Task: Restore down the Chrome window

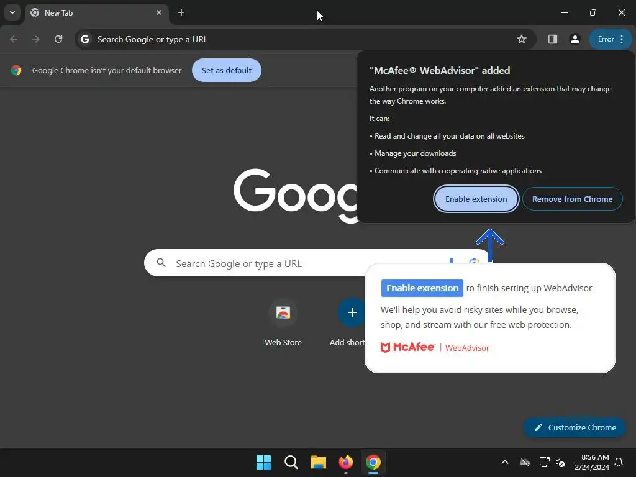Action: (593, 12)
